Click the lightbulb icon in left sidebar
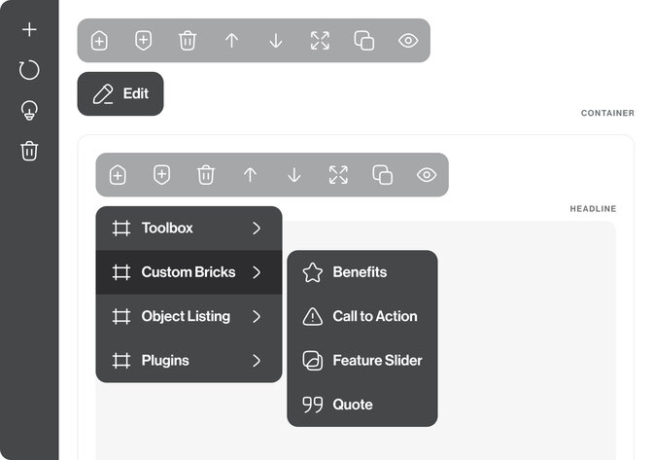Viewport: 653px width, 460px height. [29, 111]
